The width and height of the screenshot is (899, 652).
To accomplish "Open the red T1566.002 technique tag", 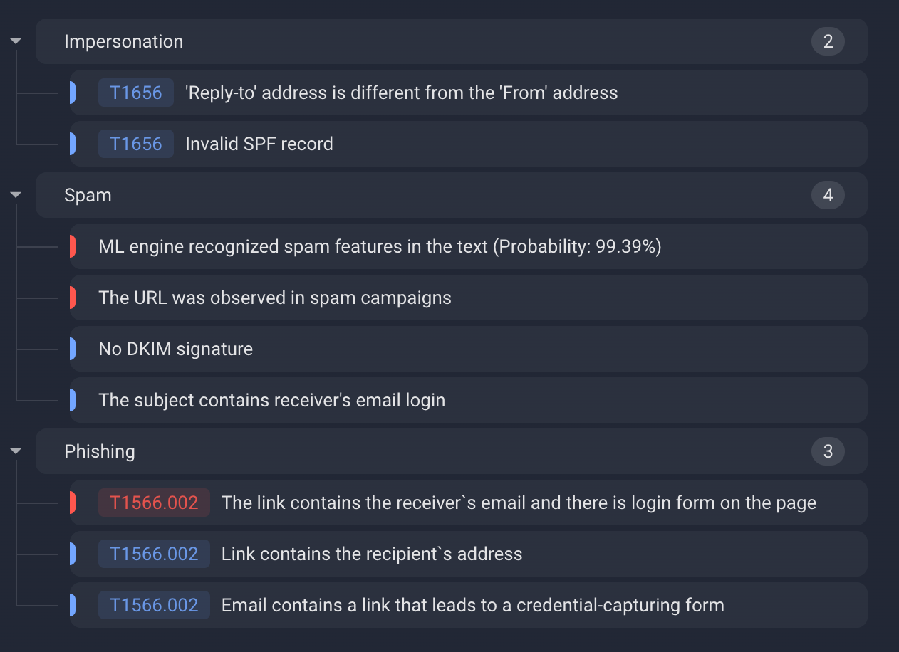I will click(x=154, y=503).
